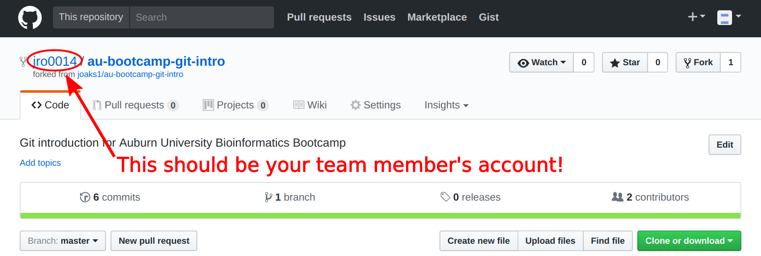Toggle the This repository search scope
Viewport: 761px width, 256px height.
pyautogui.click(x=91, y=17)
